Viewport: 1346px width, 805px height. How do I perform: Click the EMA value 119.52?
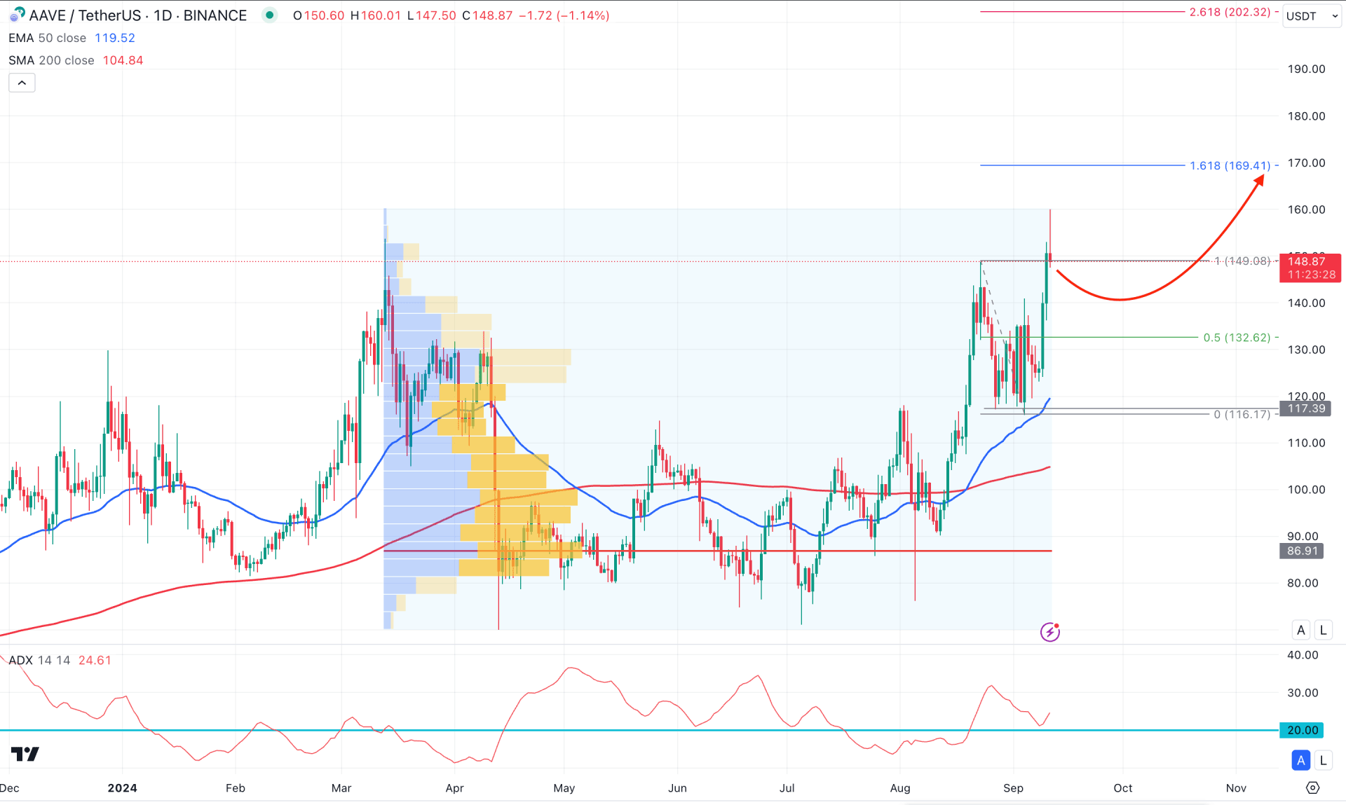coord(115,38)
